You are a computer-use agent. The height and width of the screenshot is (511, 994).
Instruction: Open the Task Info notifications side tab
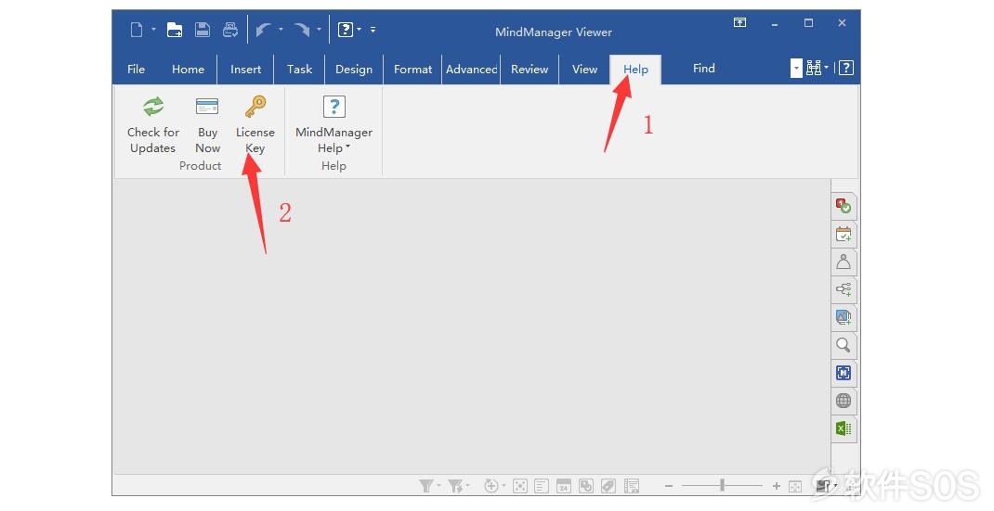coord(844,206)
